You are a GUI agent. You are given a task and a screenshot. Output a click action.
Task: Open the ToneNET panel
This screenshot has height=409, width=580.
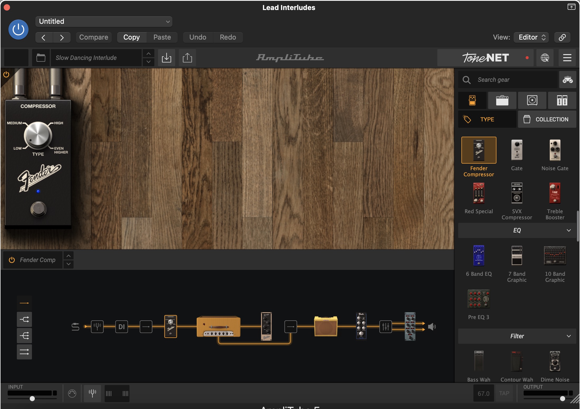[485, 58]
